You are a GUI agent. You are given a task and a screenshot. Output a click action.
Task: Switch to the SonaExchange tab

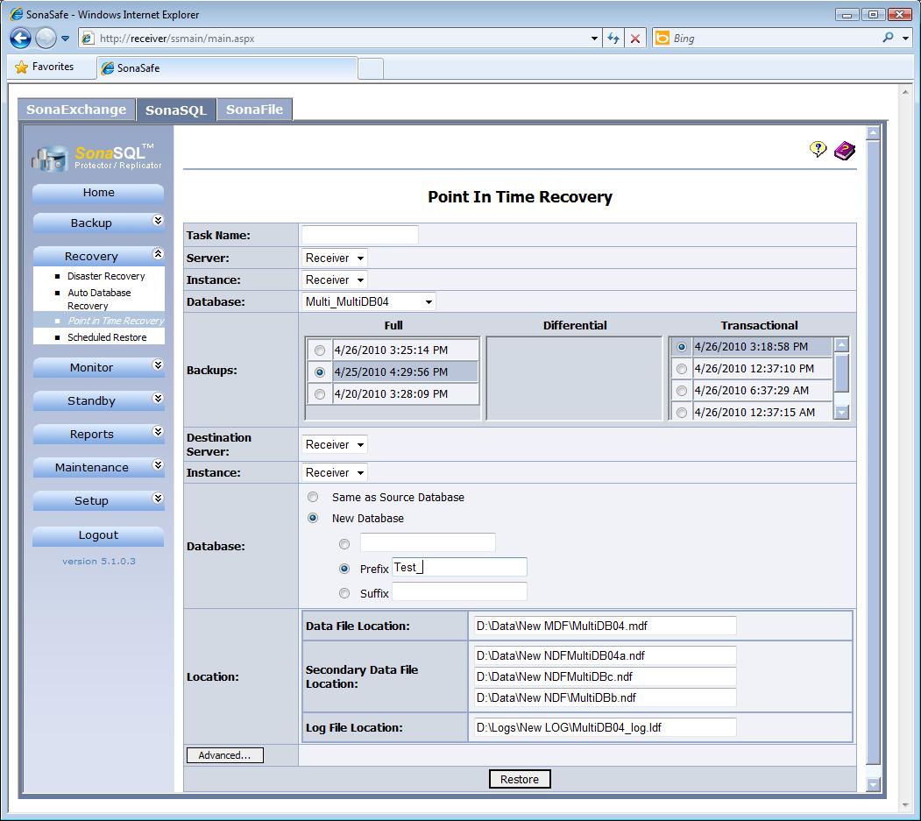coord(76,110)
